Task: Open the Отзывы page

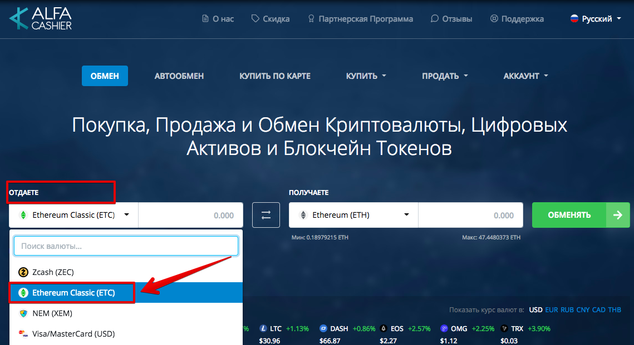Action: point(451,18)
